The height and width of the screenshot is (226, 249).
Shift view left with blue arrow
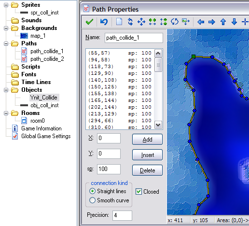coord(201,22)
